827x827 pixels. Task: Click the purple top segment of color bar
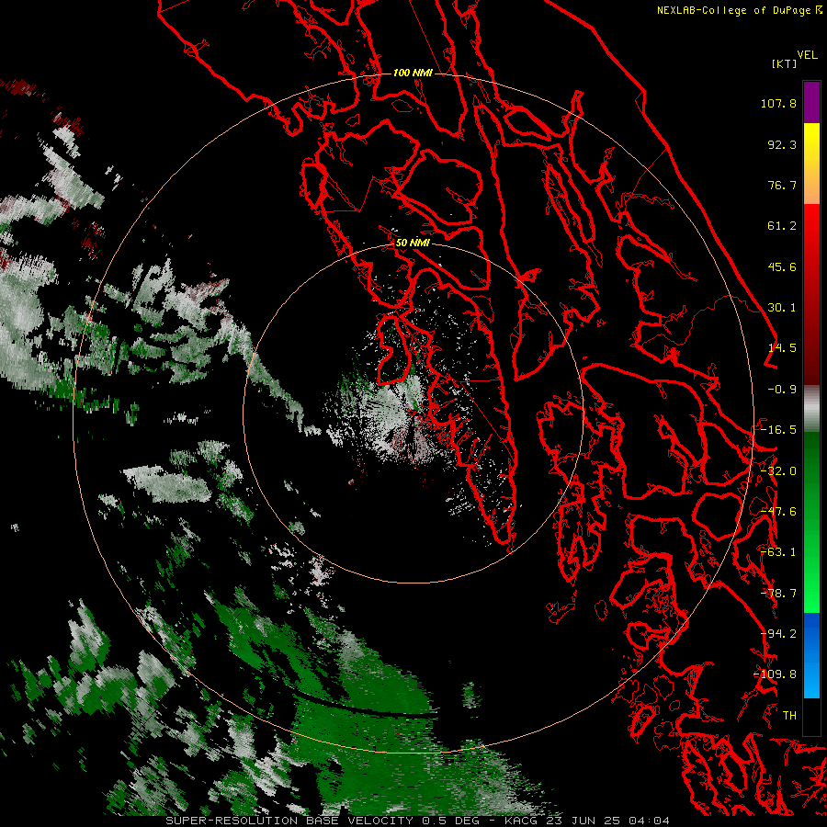(x=811, y=102)
